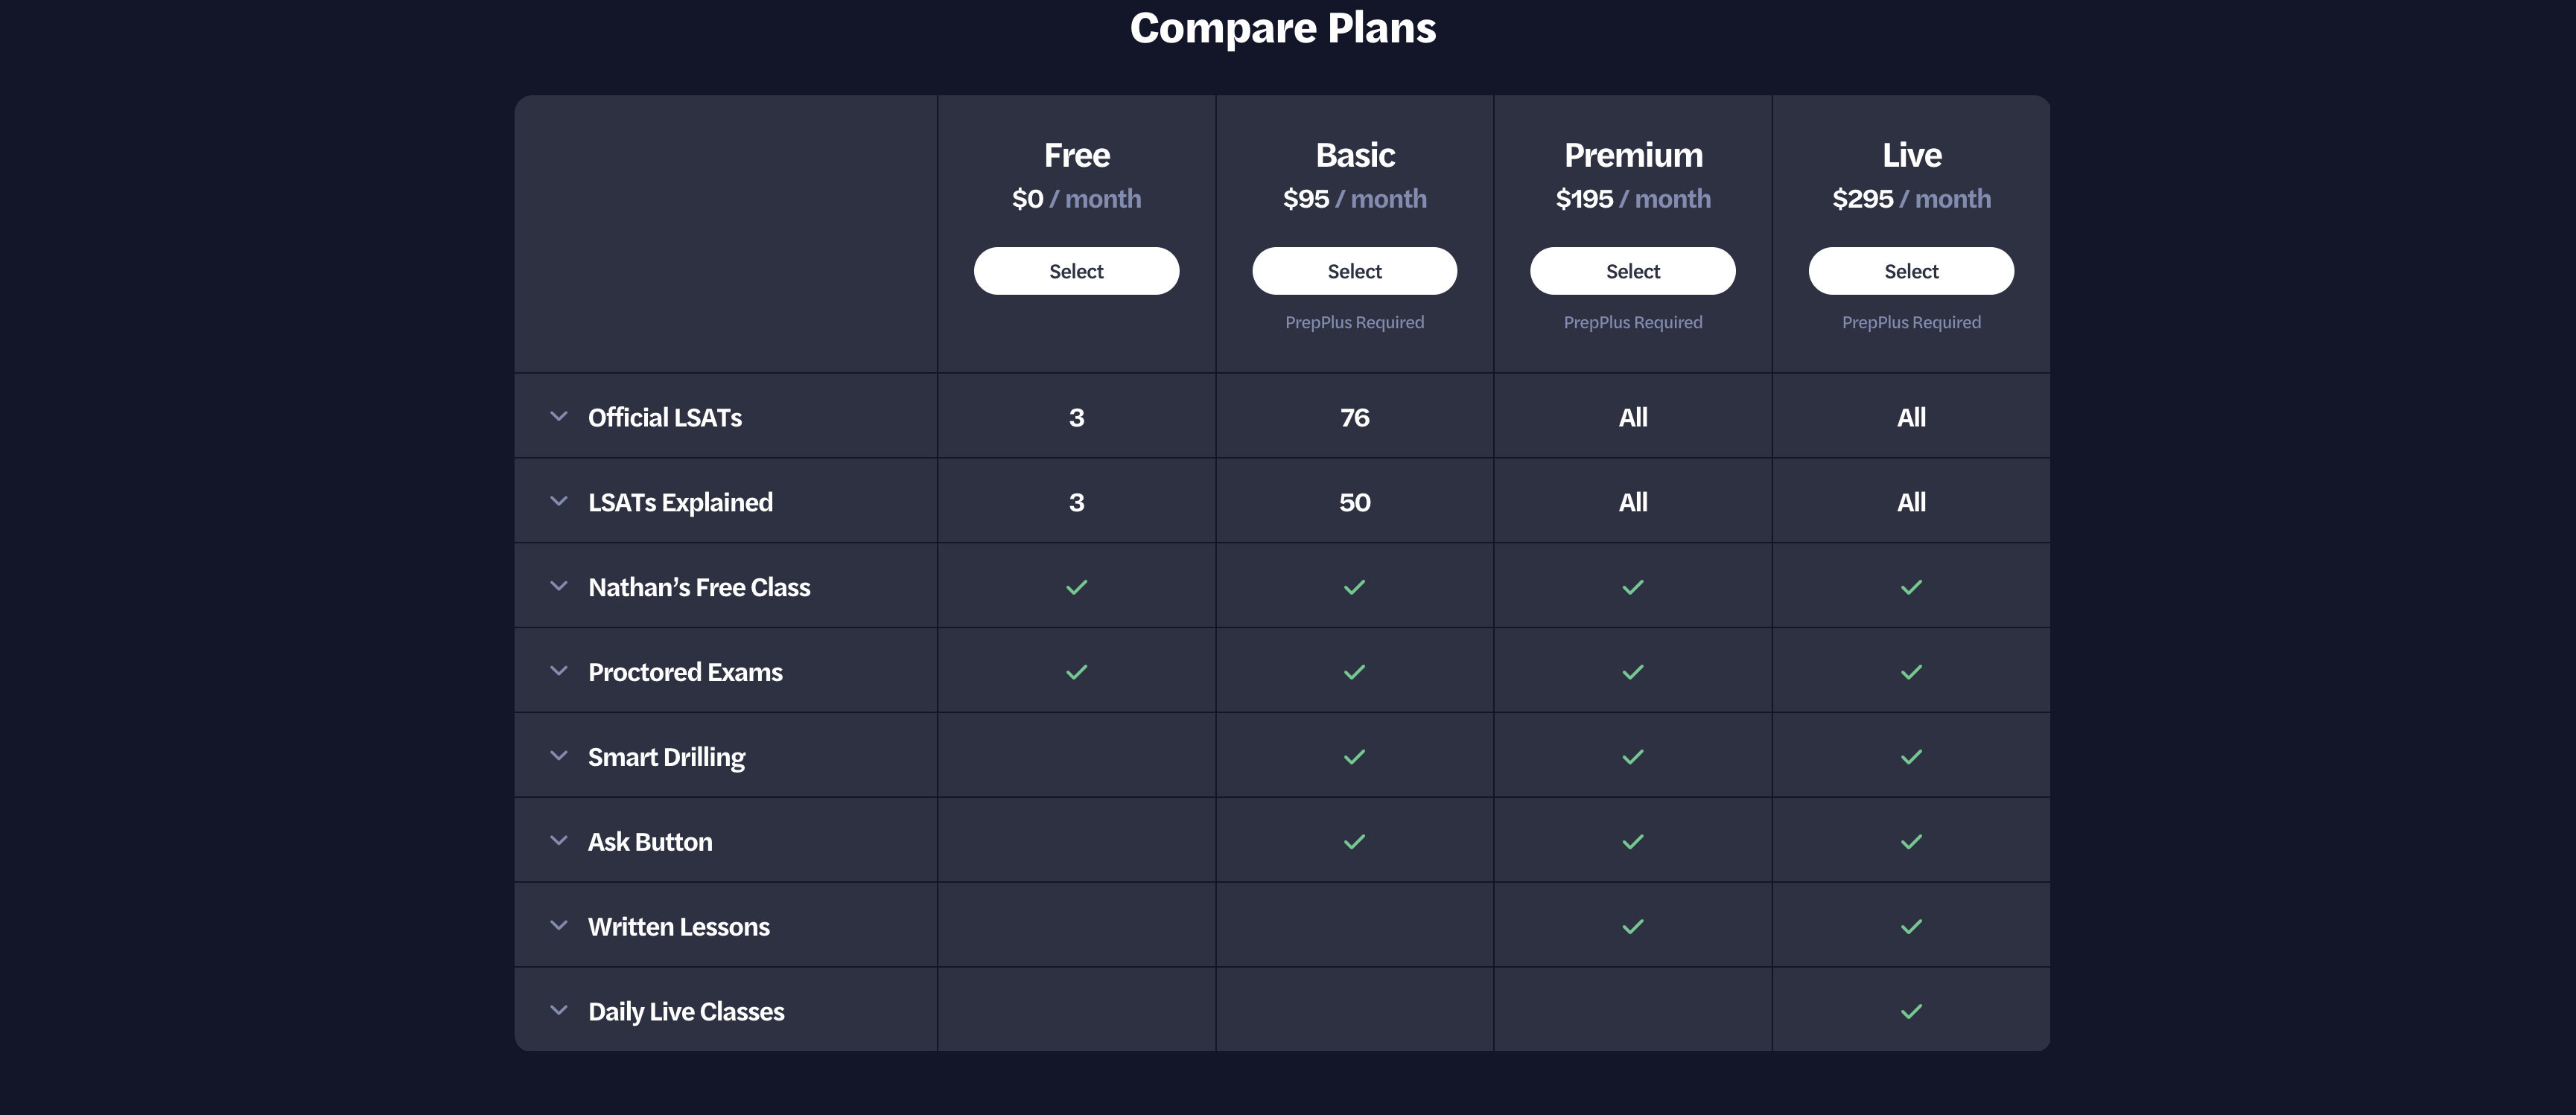Expand the Daily Live Classes chevron
This screenshot has width=2576, height=1115.
click(x=559, y=1011)
